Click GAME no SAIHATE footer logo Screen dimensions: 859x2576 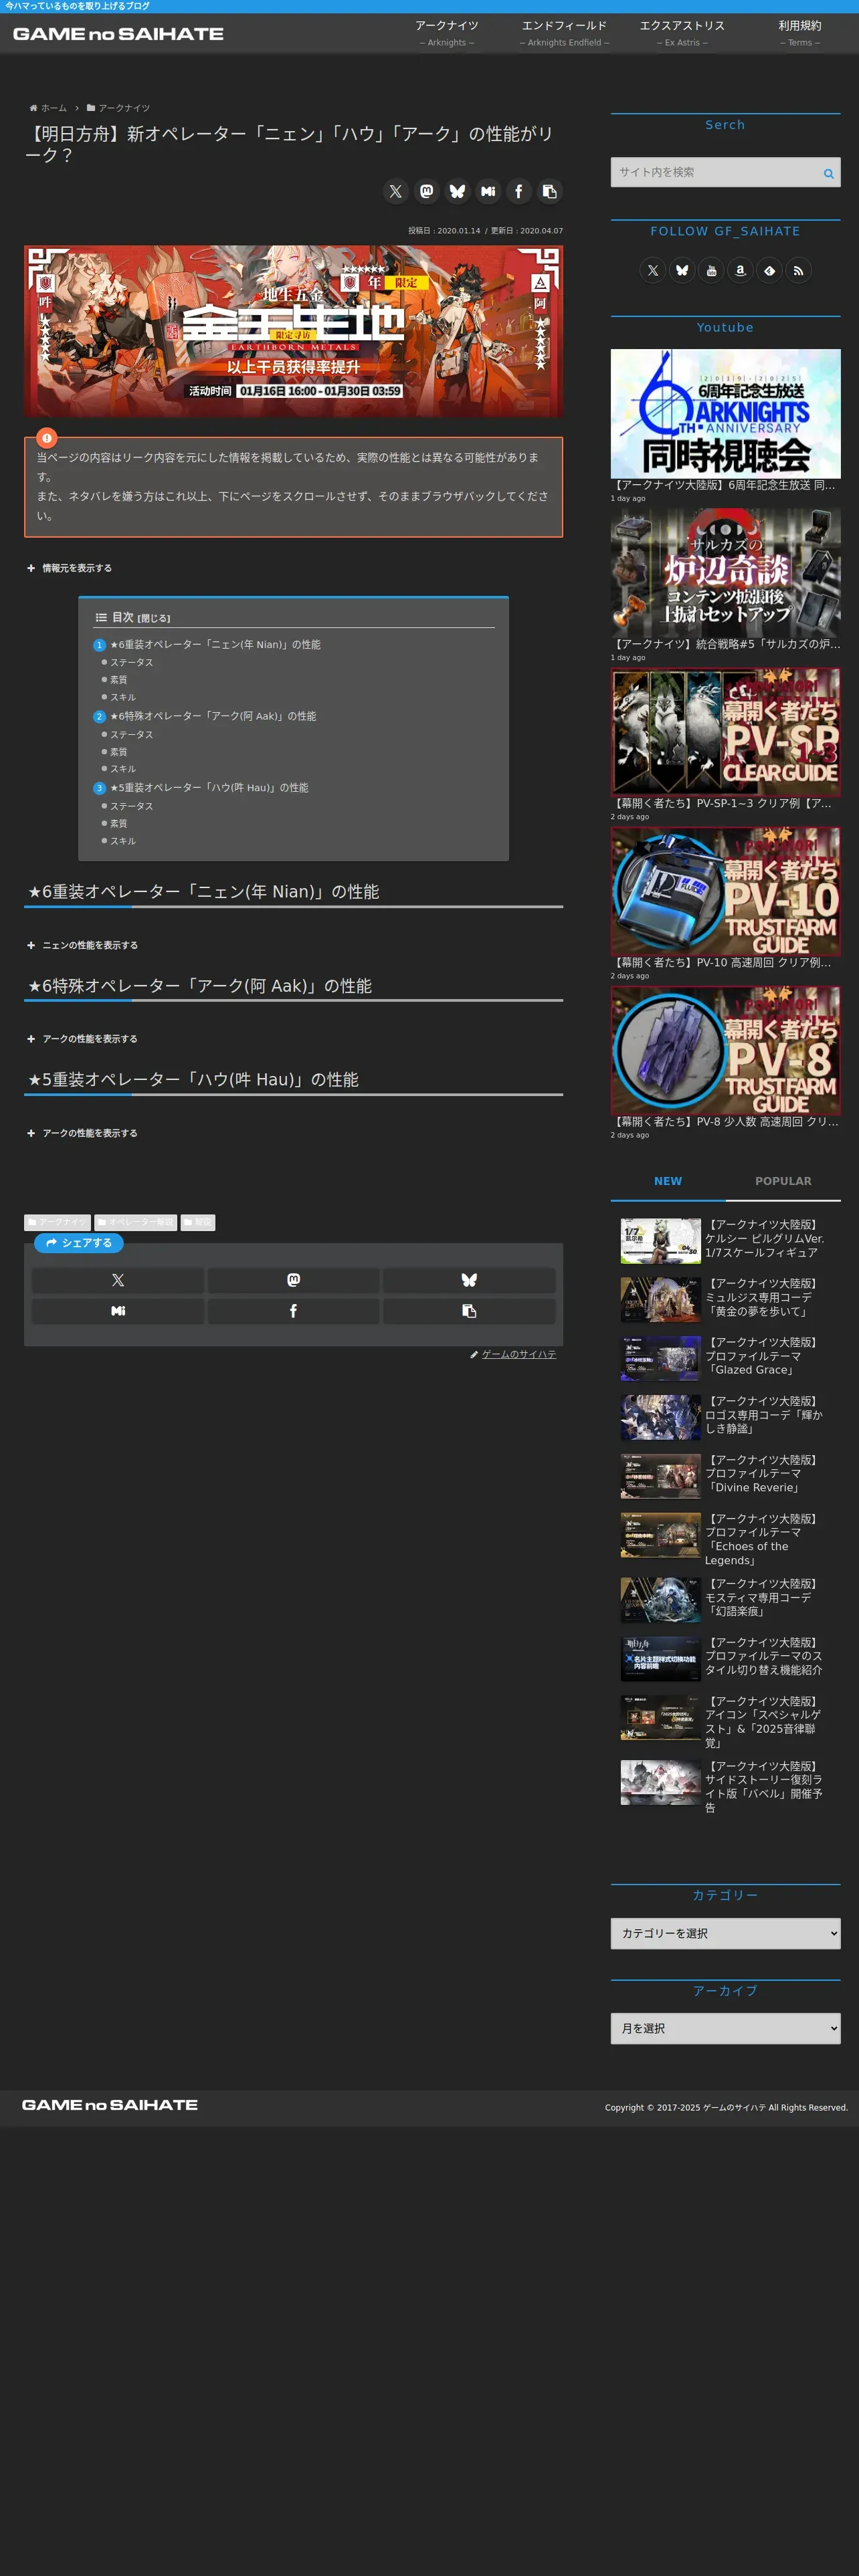(110, 2104)
